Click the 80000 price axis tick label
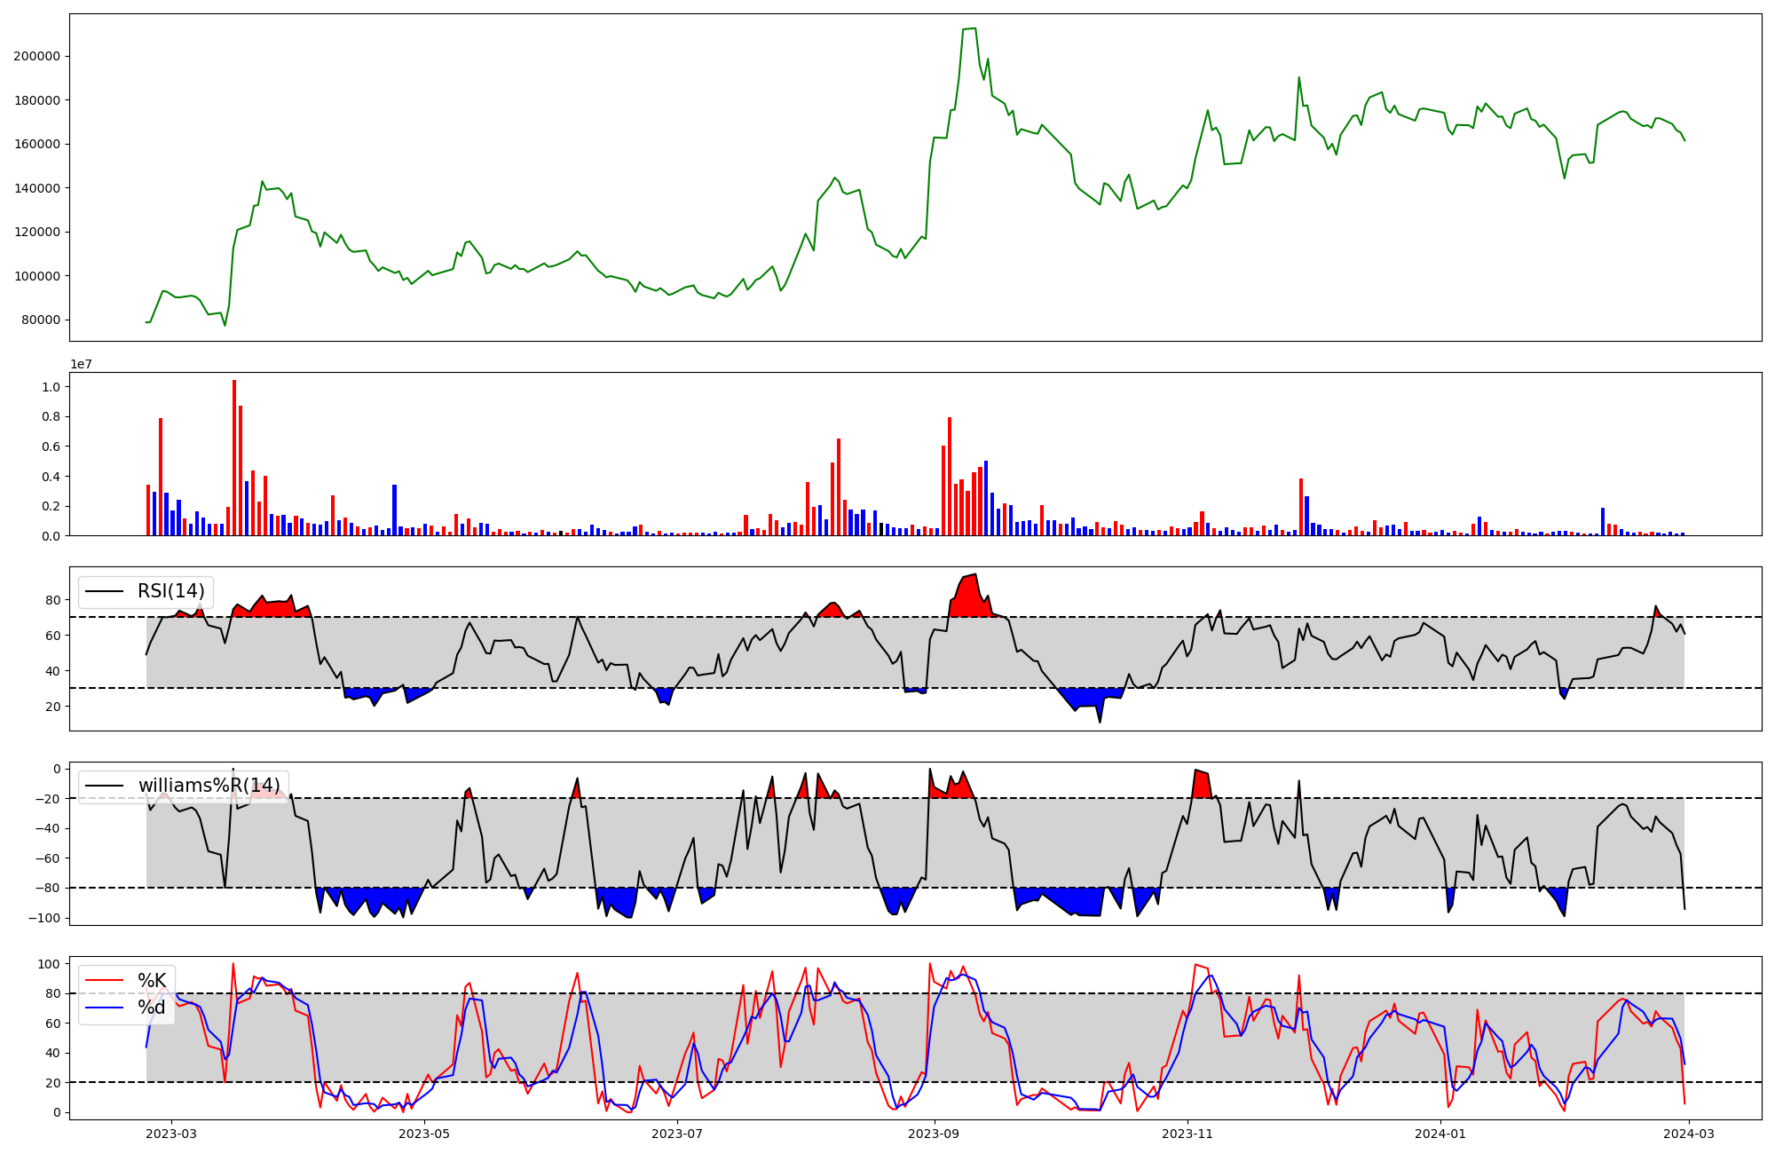1775x1154 pixels. [x=40, y=320]
